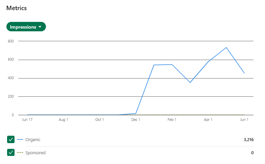Click the Aug 1 axis label

[63, 120]
